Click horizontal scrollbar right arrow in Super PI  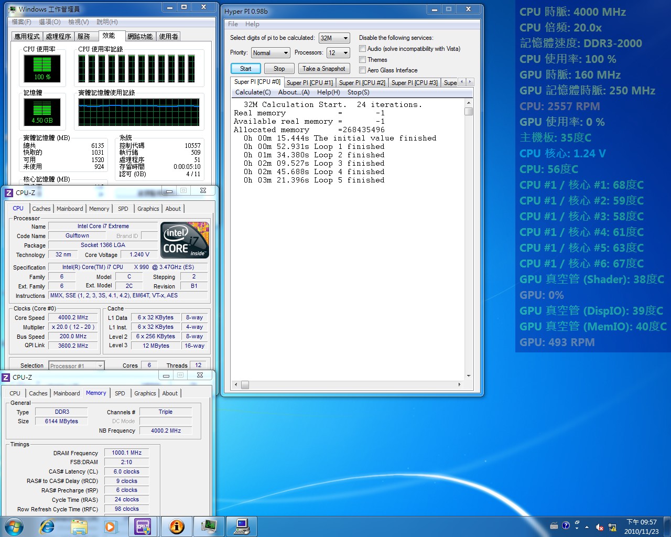460,384
